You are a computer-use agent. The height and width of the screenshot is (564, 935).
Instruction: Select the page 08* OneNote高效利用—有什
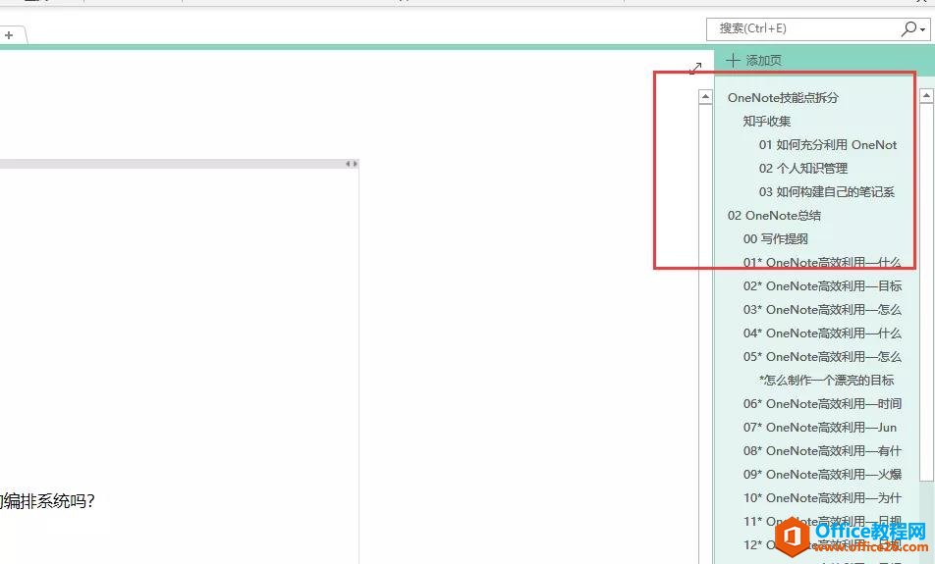[x=822, y=451]
